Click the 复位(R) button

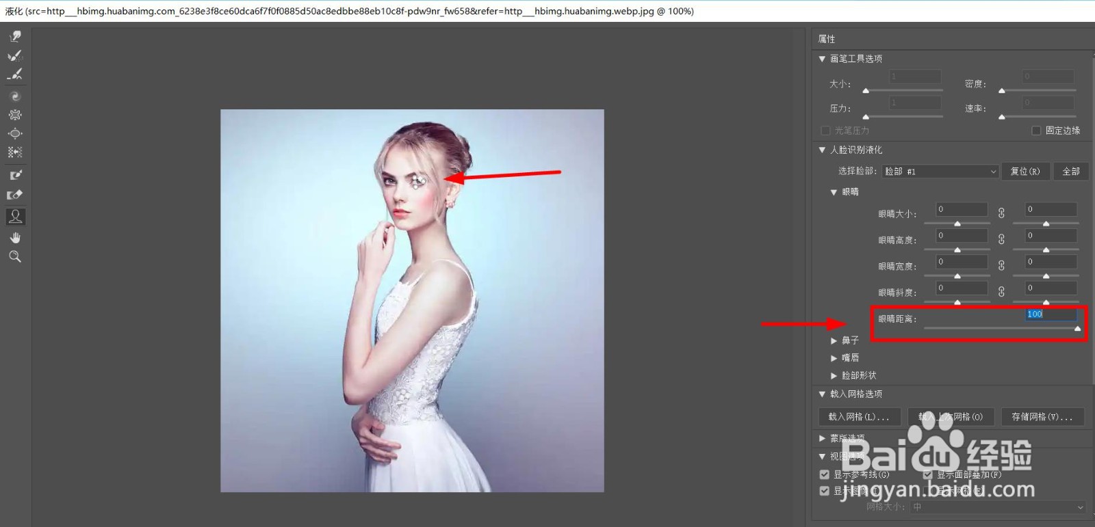tap(1025, 171)
